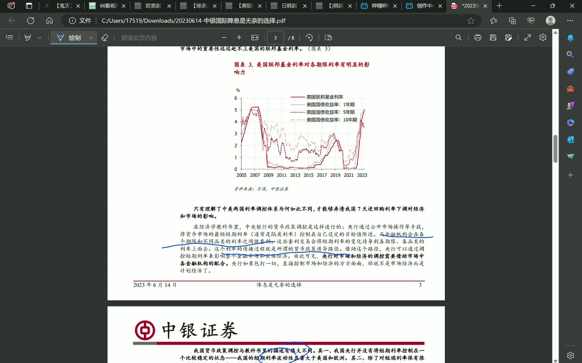Open the sidebar tools briefcase

(570, 89)
